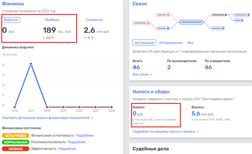
Task: Open detailed financial analysis link
Action: pos(46,118)
